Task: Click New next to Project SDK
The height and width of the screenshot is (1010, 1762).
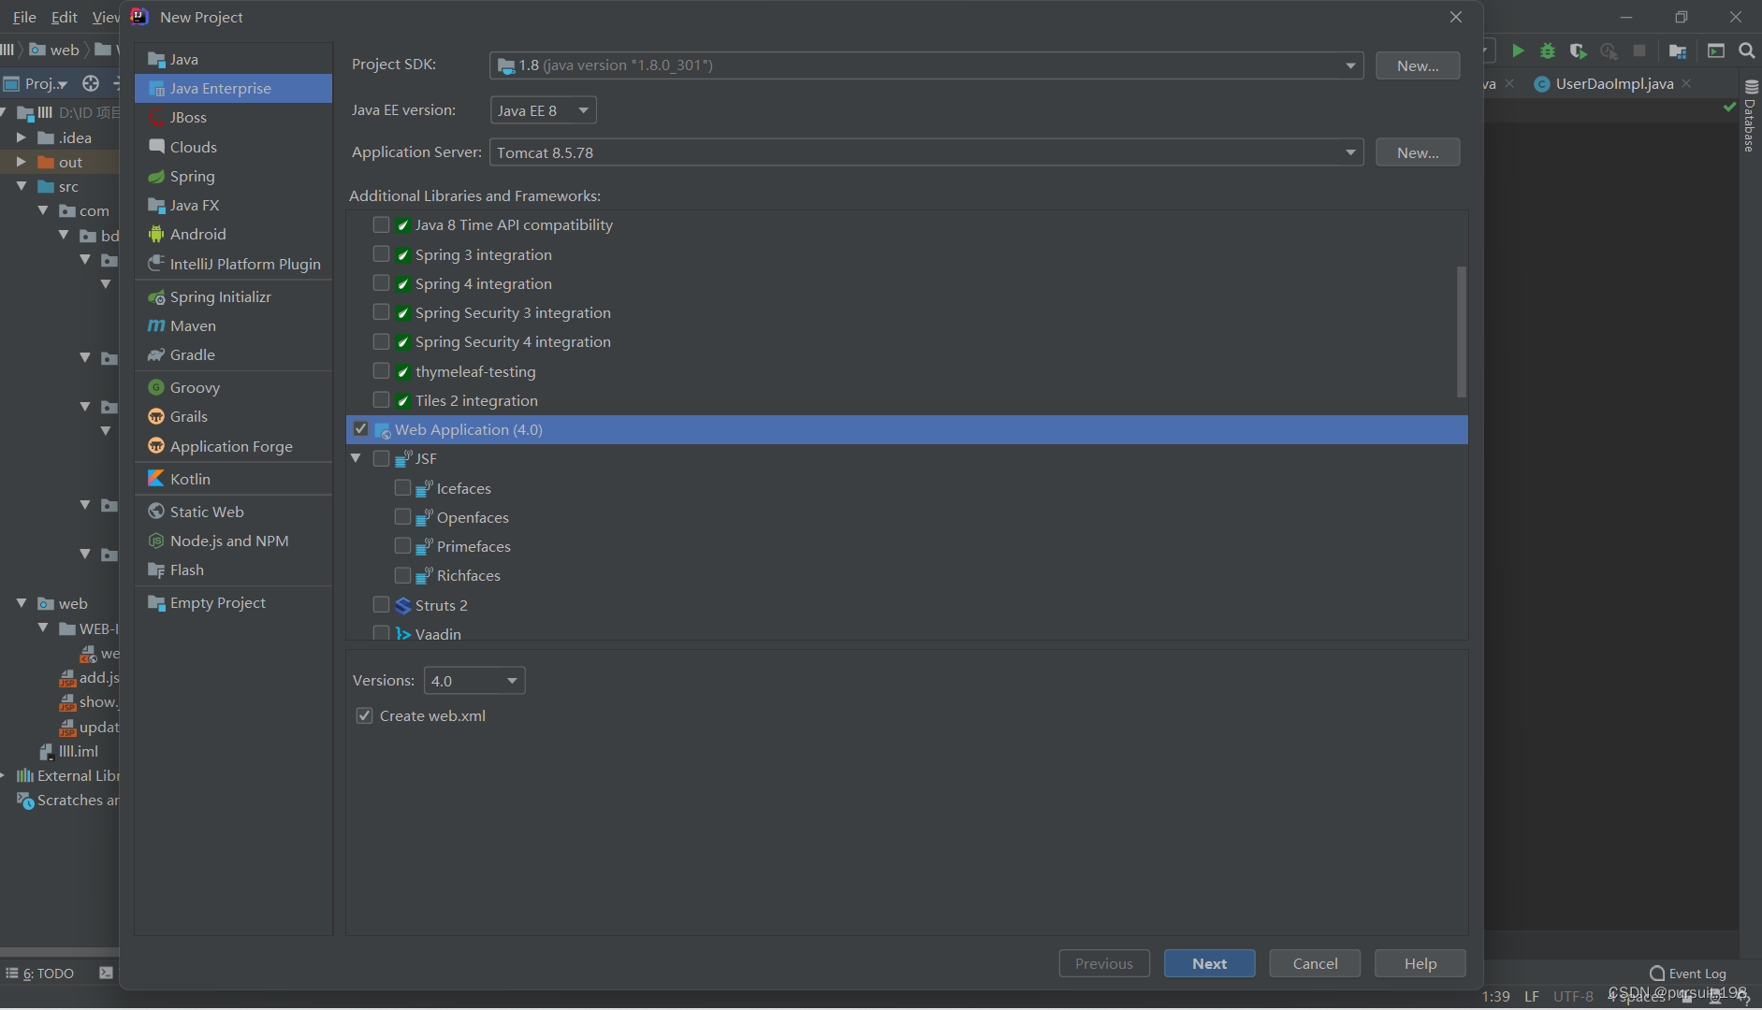Action: 1418,65
